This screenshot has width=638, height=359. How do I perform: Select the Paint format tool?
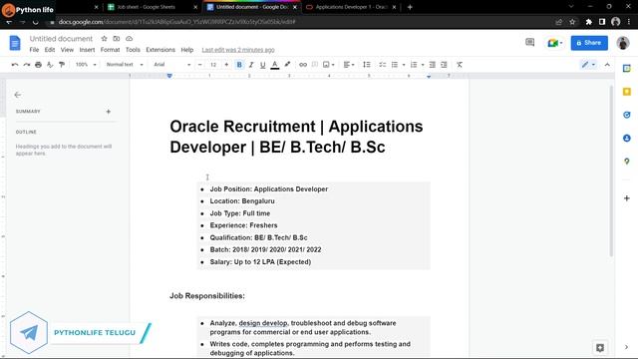click(62, 65)
